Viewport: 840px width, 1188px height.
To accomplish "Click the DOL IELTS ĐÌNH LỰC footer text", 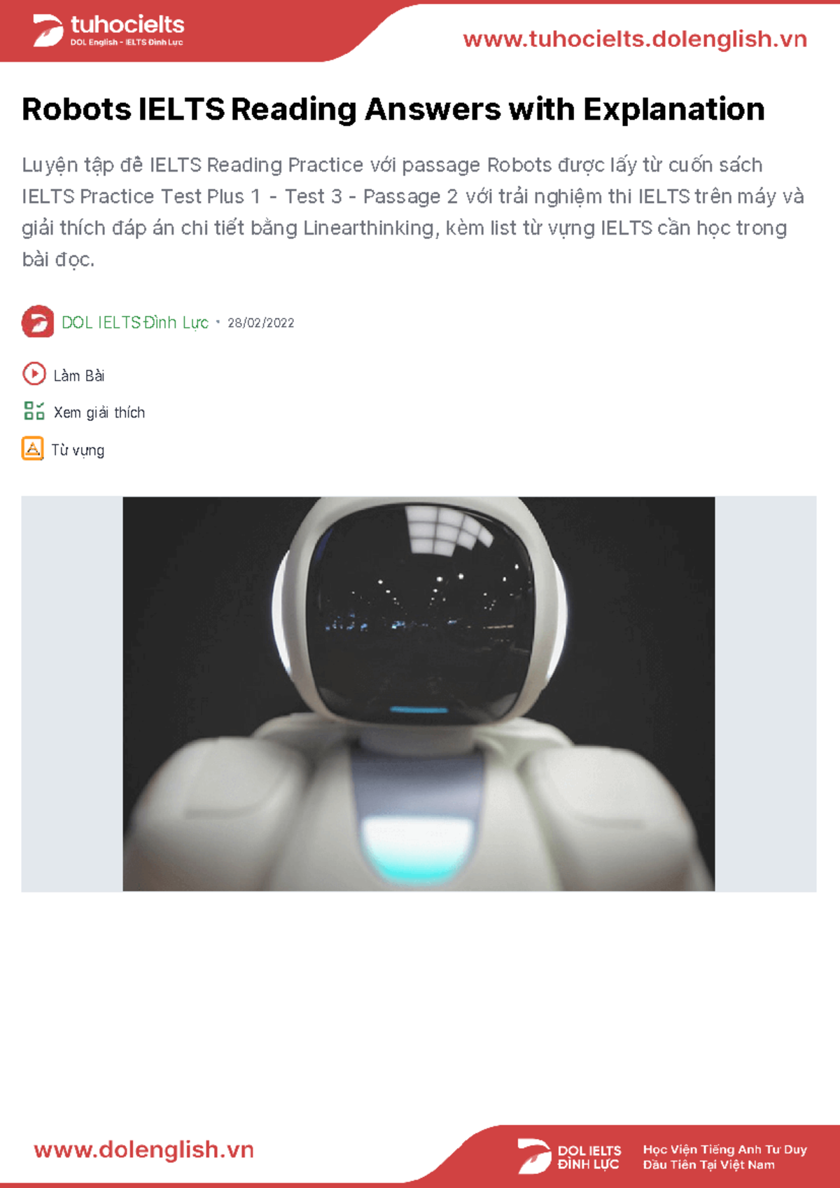I will [589, 1157].
